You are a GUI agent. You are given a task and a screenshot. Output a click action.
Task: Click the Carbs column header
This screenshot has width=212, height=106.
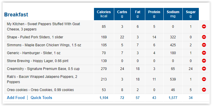pyautogui.click(x=122, y=14)
